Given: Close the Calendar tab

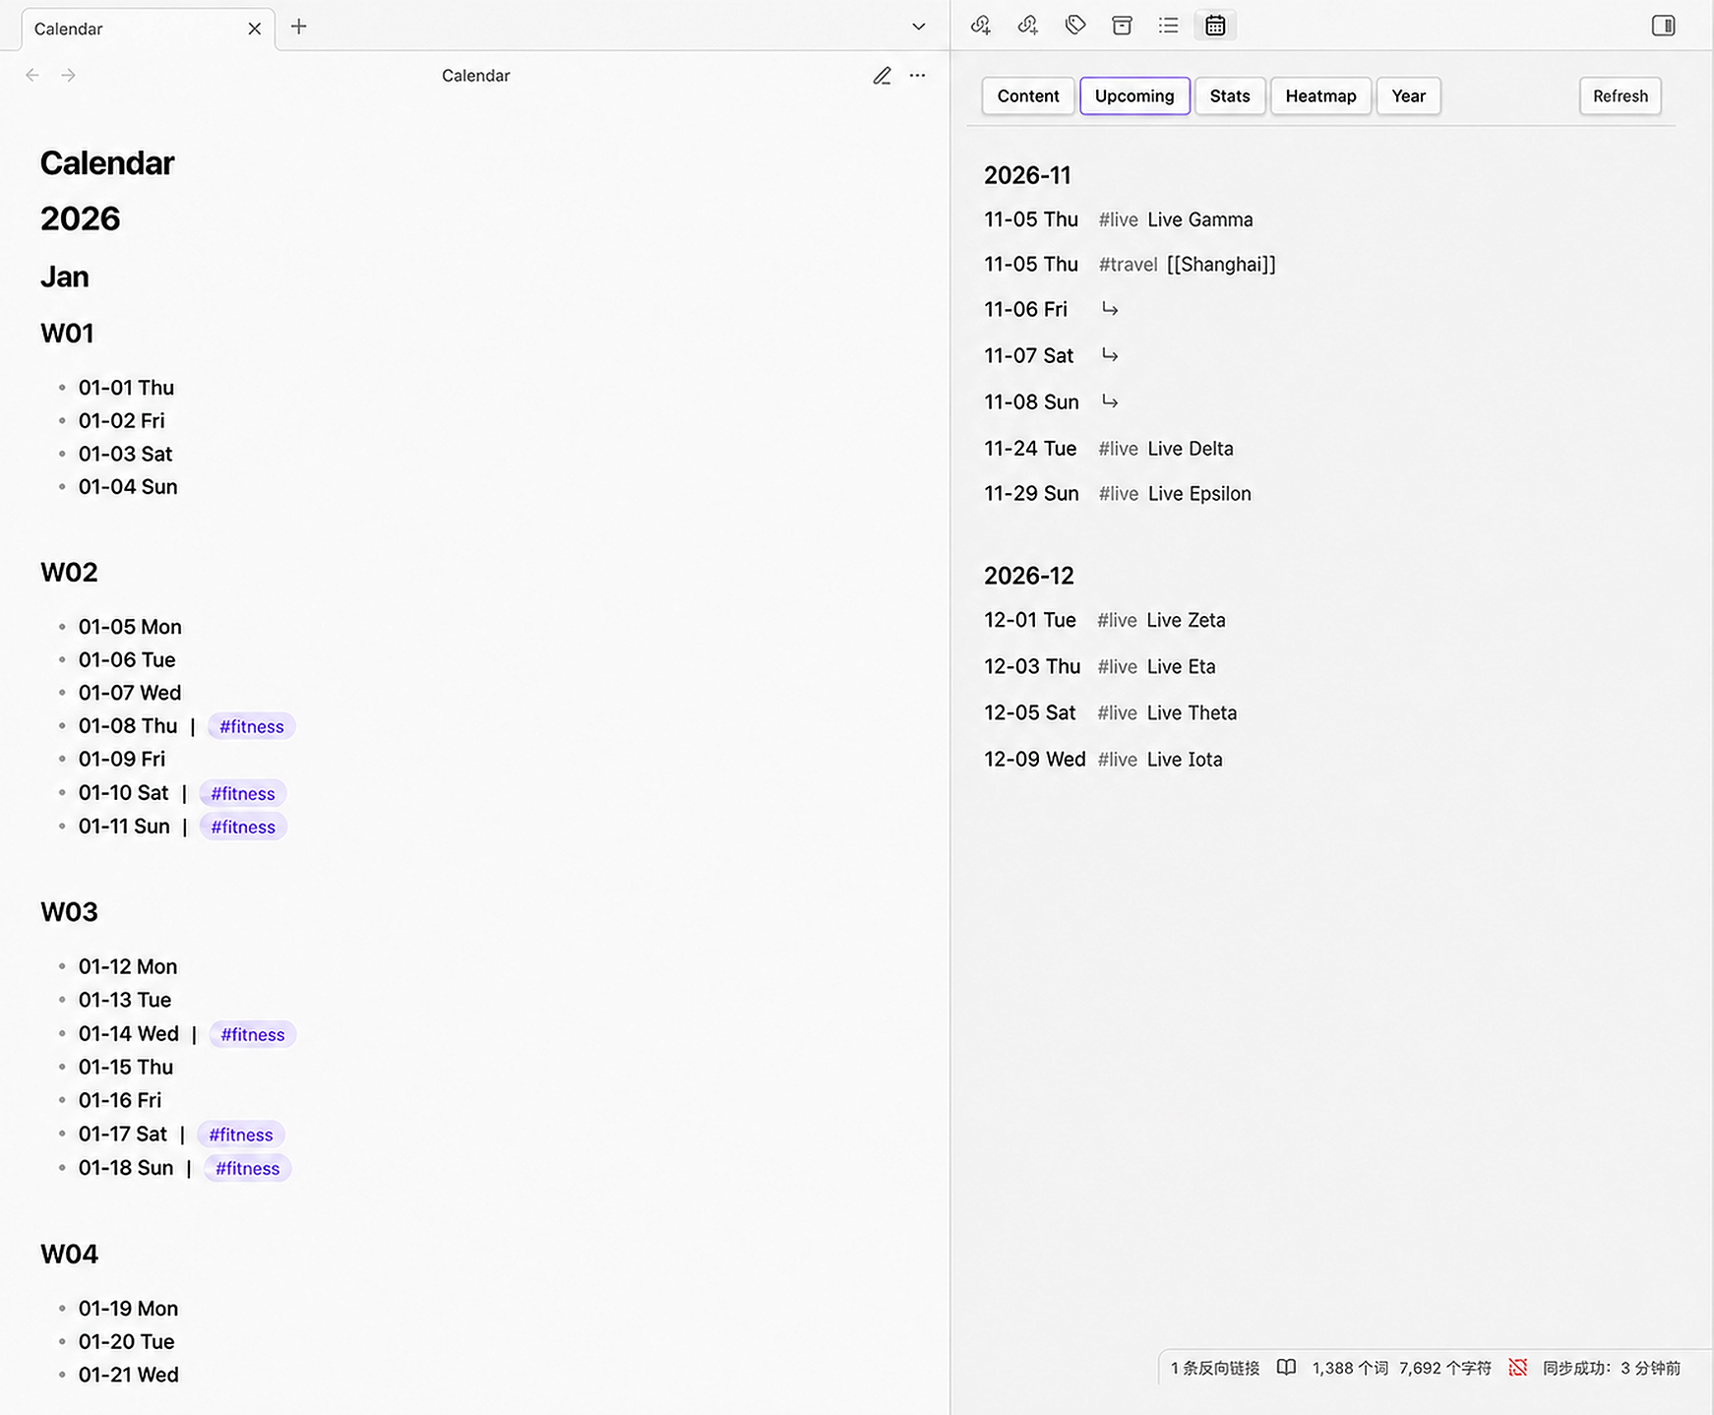Looking at the screenshot, I should point(255,29).
